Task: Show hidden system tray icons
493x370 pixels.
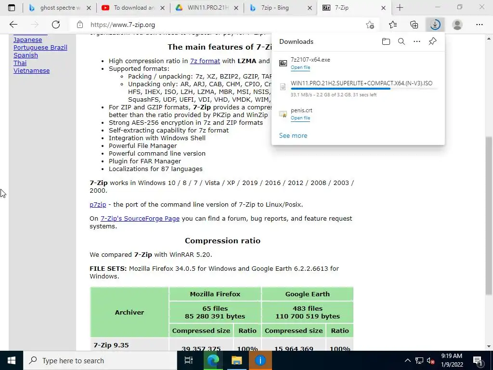Action: 407,360
